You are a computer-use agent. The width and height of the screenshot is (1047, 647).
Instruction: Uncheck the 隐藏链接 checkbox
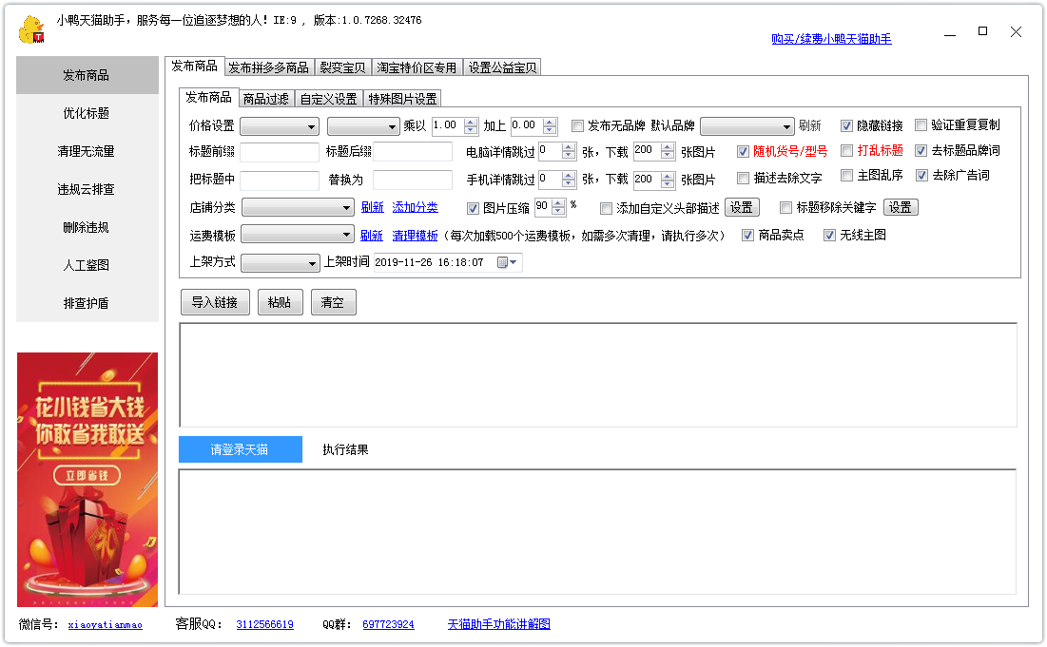846,125
